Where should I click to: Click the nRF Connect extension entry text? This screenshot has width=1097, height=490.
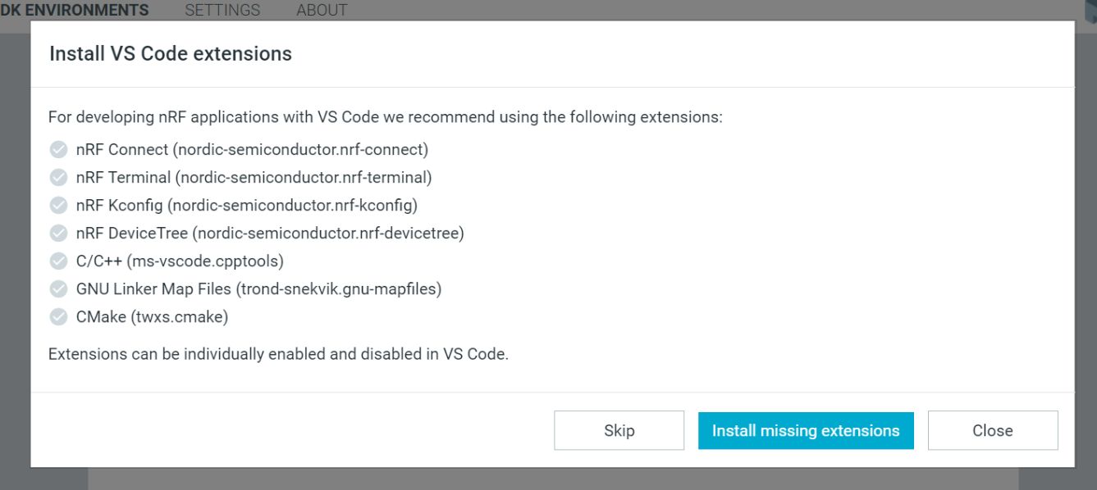click(x=252, y=149)
